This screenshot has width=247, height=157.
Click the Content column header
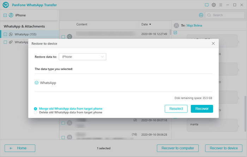coord(82,24)
